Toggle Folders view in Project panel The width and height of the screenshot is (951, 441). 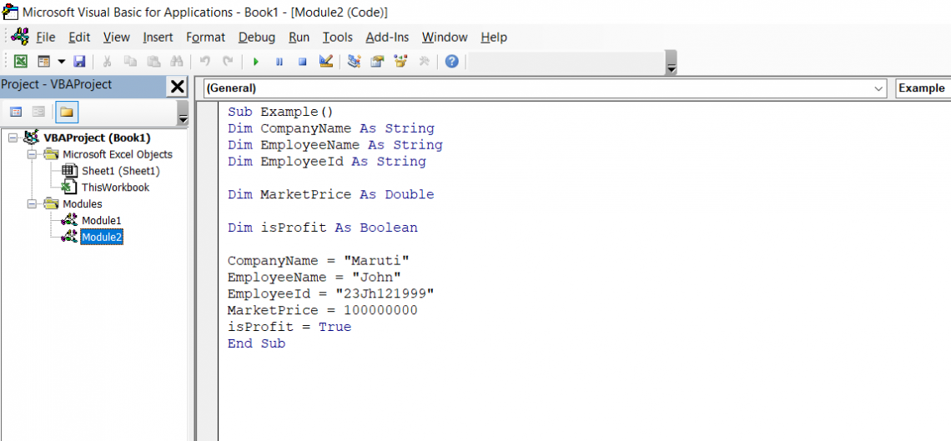click(66, 112)
